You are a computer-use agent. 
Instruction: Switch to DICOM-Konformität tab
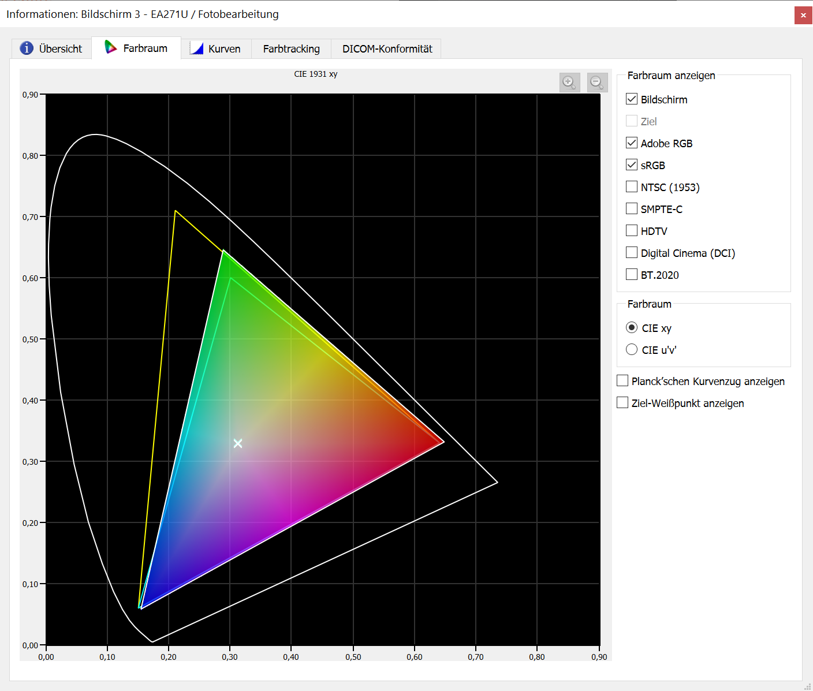click(x=387, y=48)
